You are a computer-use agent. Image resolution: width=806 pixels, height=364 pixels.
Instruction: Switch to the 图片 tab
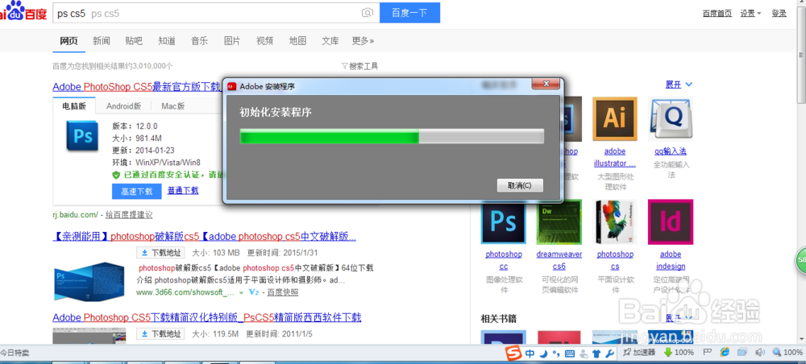232,40
